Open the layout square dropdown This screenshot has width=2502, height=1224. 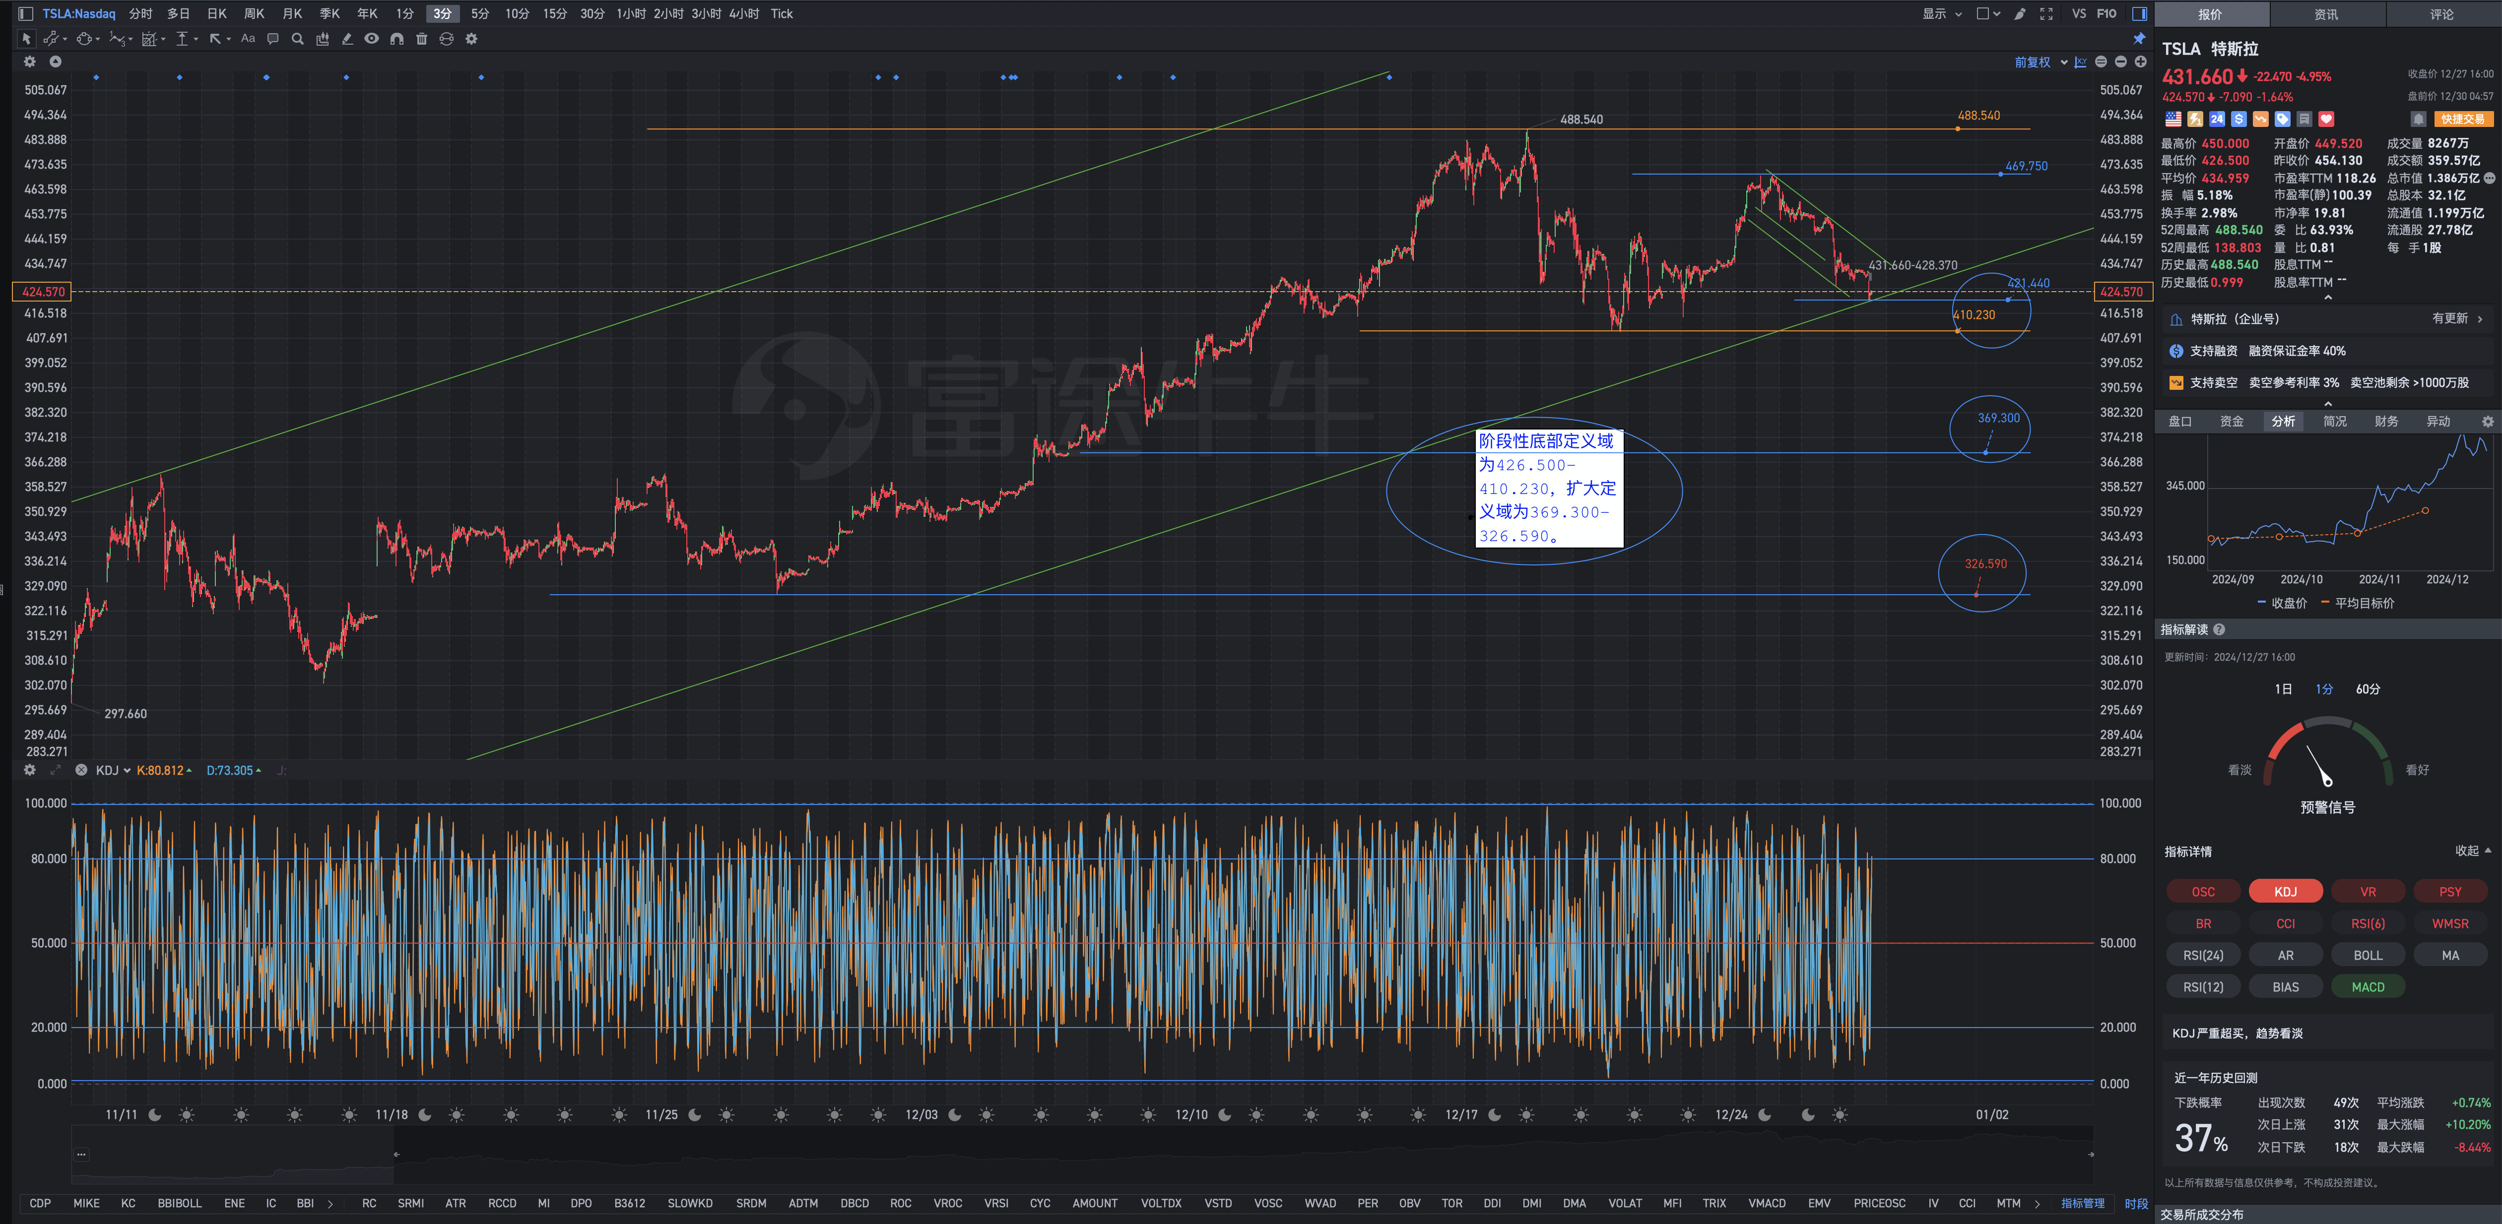1988,13
